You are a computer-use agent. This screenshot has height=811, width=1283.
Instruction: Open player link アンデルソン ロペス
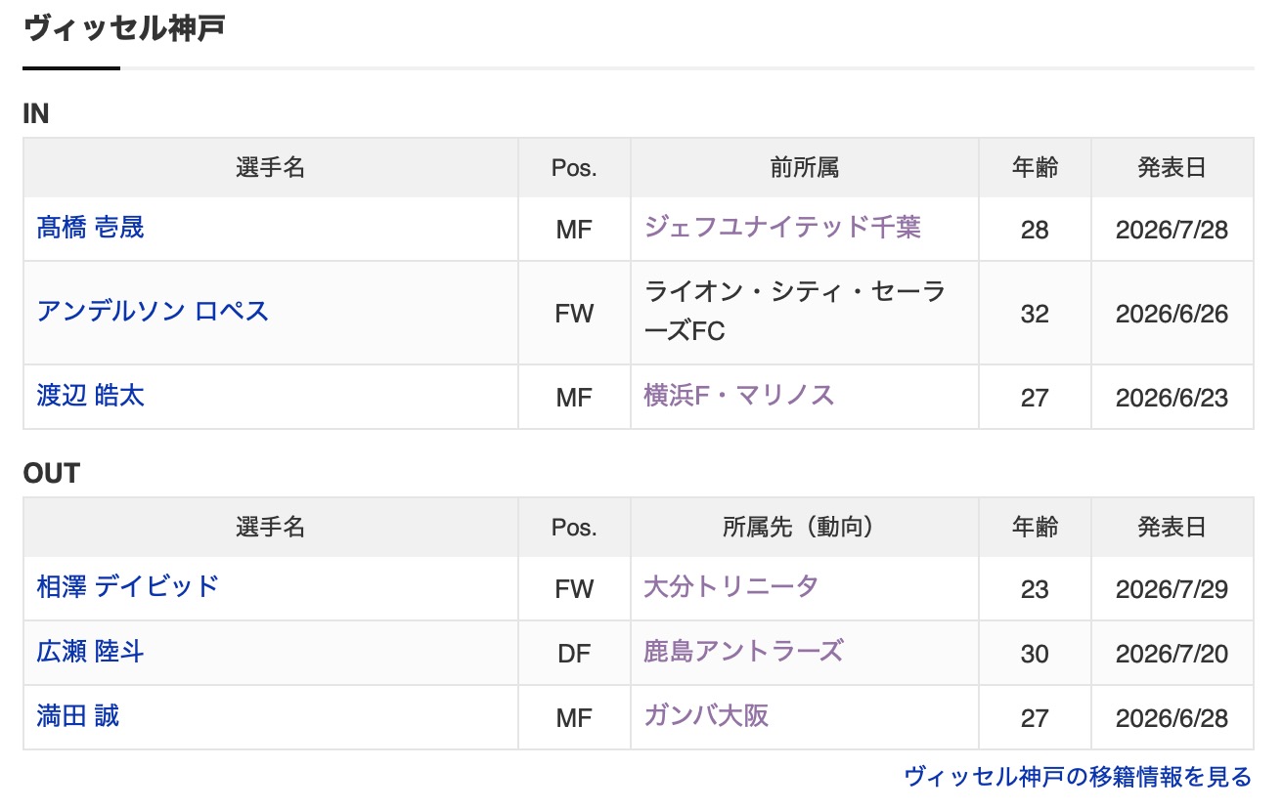click(x=153, y=312)
